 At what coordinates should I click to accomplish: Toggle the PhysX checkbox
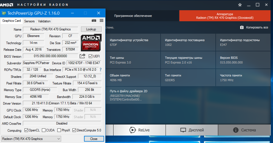pos(59,130)
